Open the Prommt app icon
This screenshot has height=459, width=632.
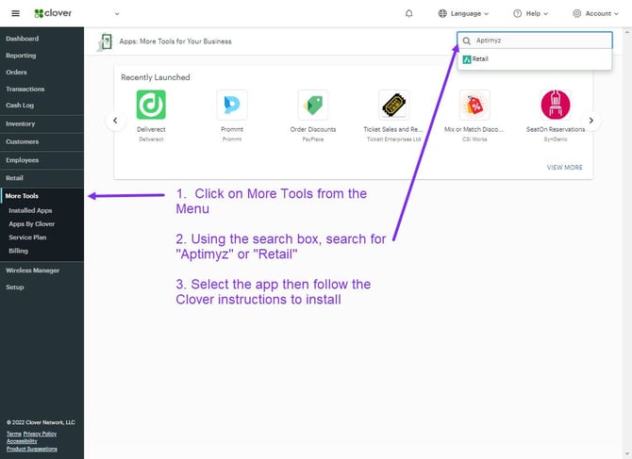(231, 105)
